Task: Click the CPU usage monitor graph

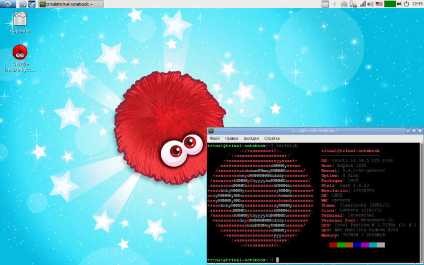Action: (x=389, y=4)
